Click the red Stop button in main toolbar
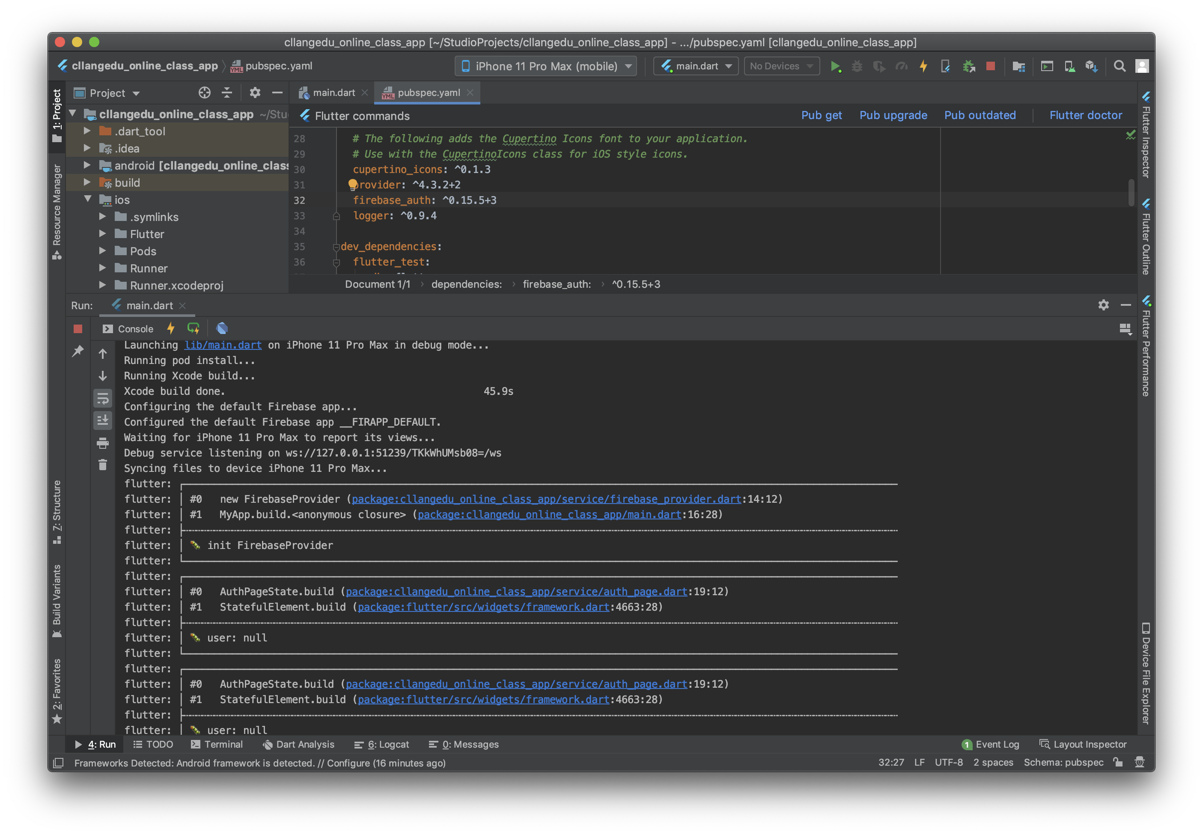The height and width of the screenshot is (835, 1203). [x=990, y=66]
